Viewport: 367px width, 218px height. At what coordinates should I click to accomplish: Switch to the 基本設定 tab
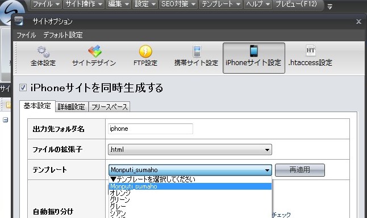pos(37,106)
